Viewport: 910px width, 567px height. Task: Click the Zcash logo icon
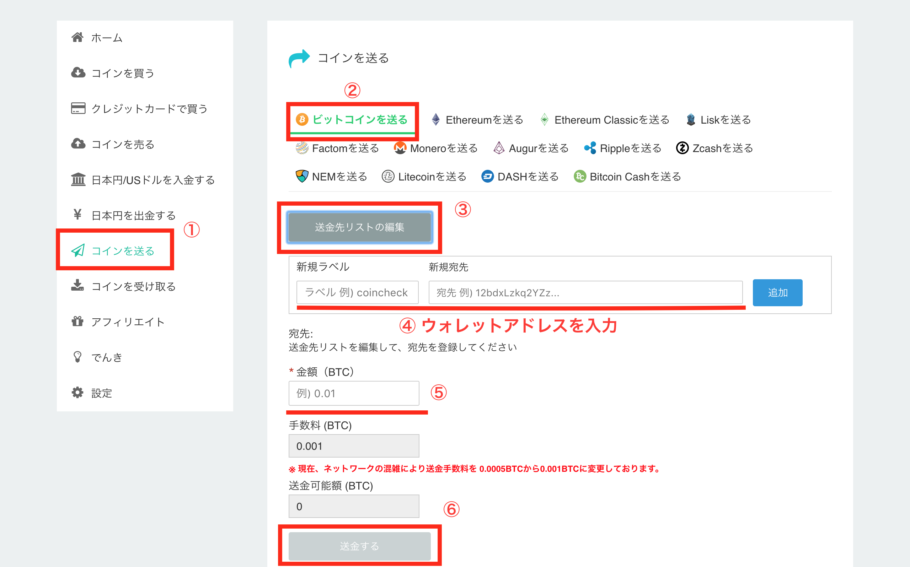click(x=682, y=148)
